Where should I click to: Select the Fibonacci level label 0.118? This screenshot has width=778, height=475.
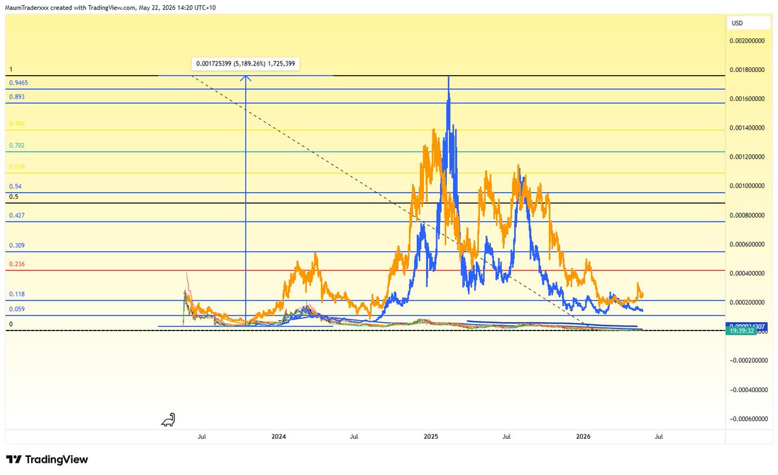coord(17,294)
